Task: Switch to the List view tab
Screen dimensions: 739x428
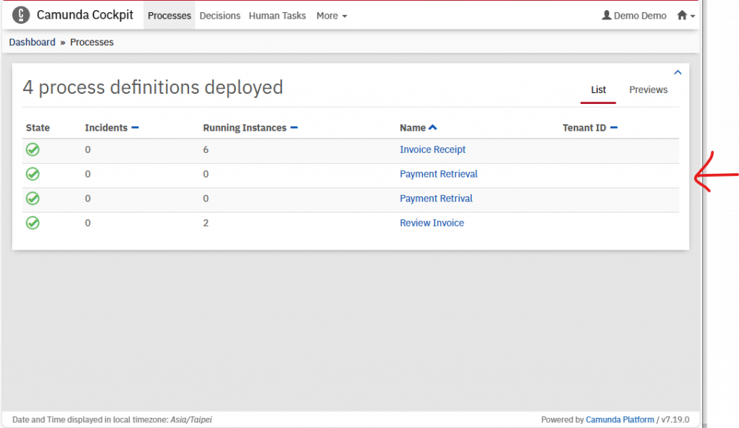Action: coord(598,89)
